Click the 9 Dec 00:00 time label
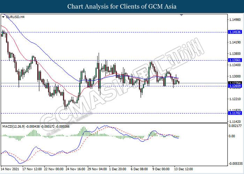 pos(161,169)
